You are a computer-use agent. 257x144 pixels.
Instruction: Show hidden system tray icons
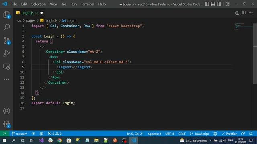pos(211,140)
